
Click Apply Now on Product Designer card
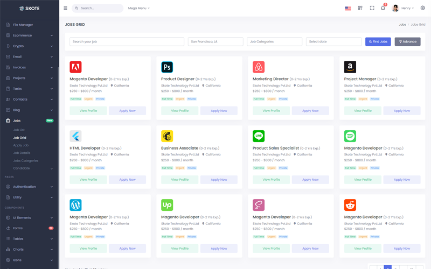(219, 111)
